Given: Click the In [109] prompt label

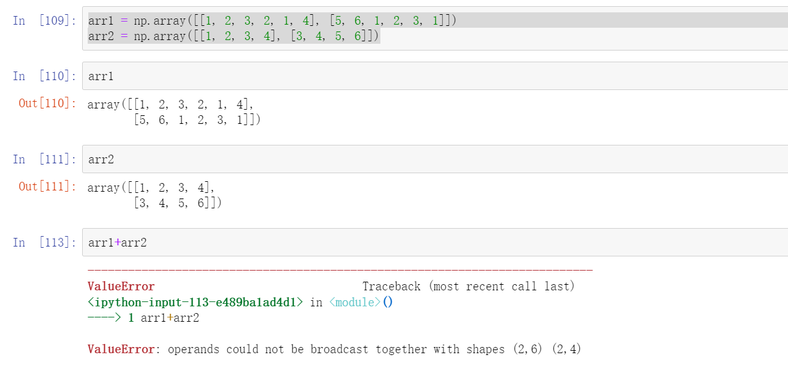Looking at the screenshot, I should tap(44, 21).
